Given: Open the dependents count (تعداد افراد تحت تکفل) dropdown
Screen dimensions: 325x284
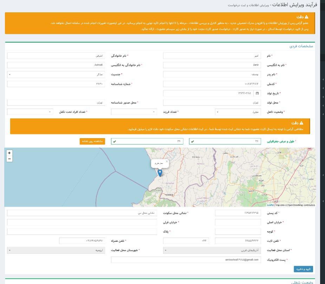Looking at the screenshot, I should [30, 112].
